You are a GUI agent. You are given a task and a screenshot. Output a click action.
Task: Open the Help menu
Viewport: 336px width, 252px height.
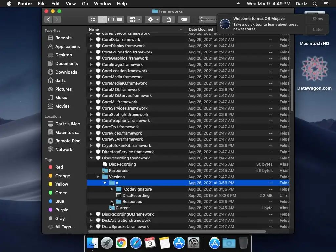click(122, 4)
